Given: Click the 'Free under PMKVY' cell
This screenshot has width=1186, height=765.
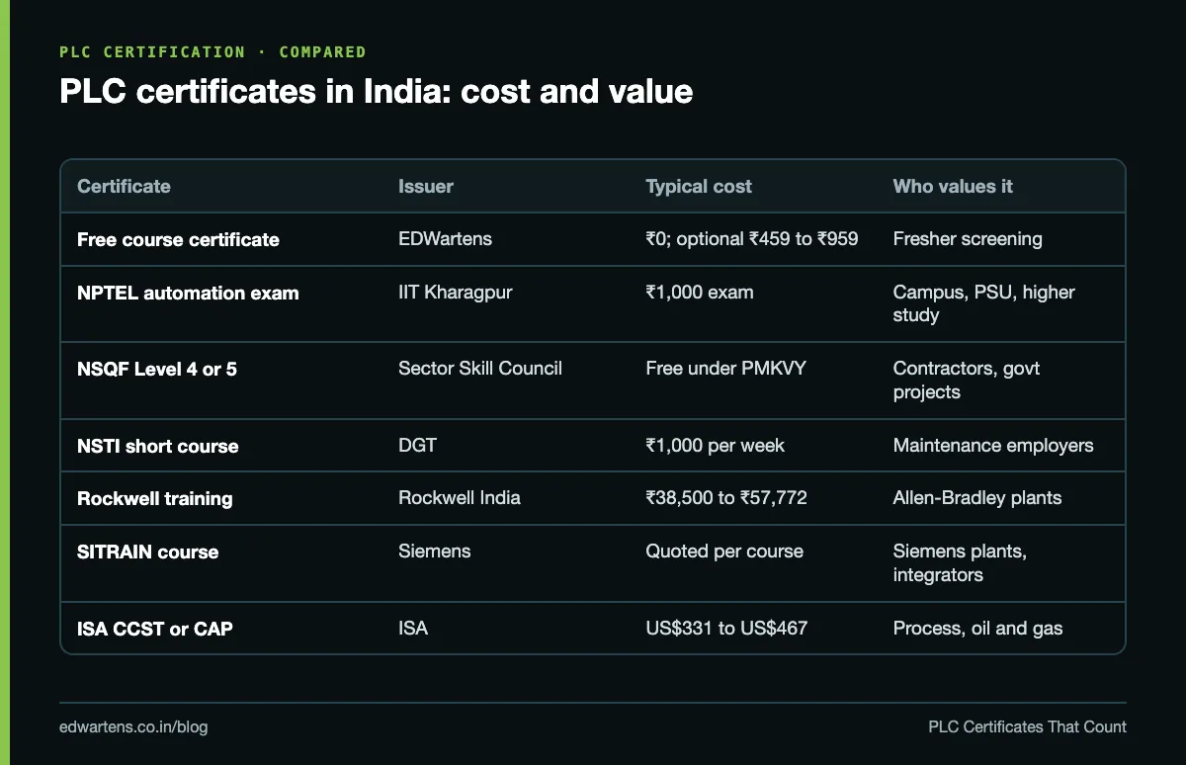Looking at the screenshot, I should (x=726, y=369).
